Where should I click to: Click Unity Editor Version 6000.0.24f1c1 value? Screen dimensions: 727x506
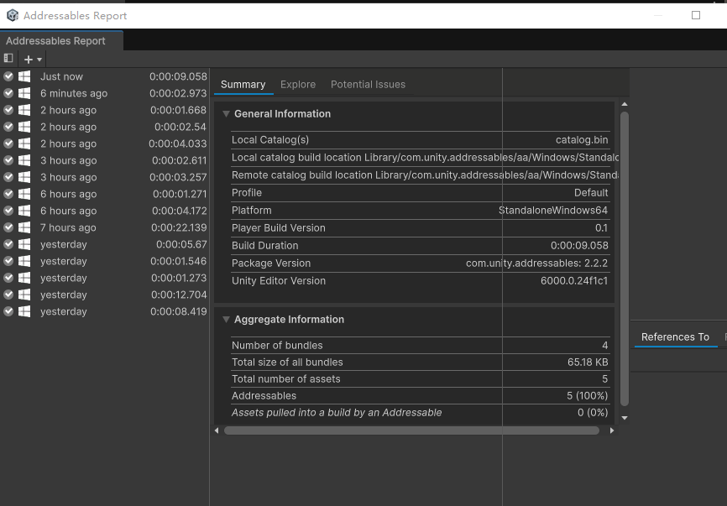point(574,281)
